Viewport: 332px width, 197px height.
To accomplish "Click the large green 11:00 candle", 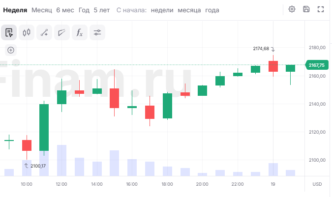I will 44,127.
